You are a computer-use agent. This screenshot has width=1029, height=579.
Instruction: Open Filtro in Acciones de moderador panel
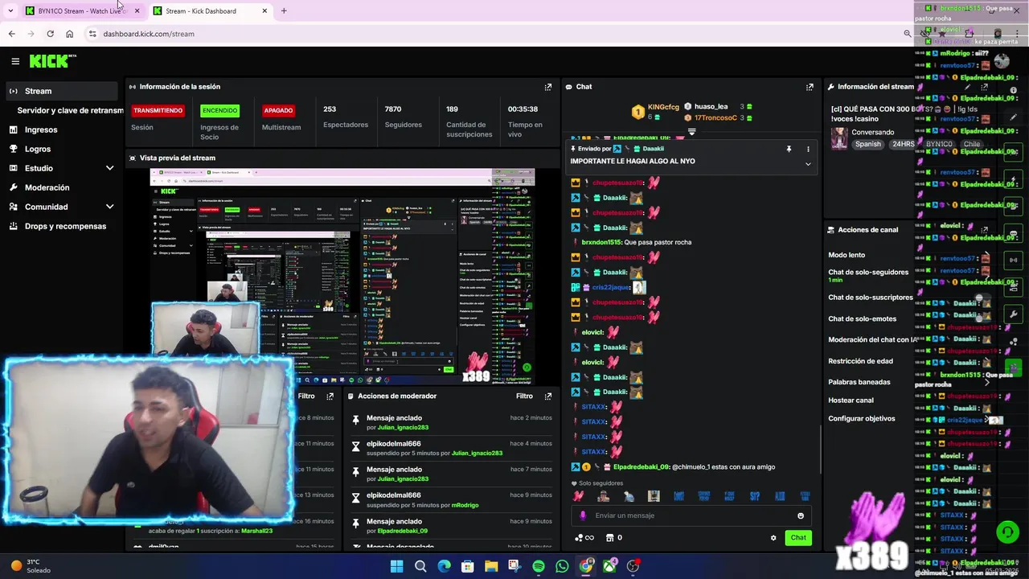pos(524,396)
